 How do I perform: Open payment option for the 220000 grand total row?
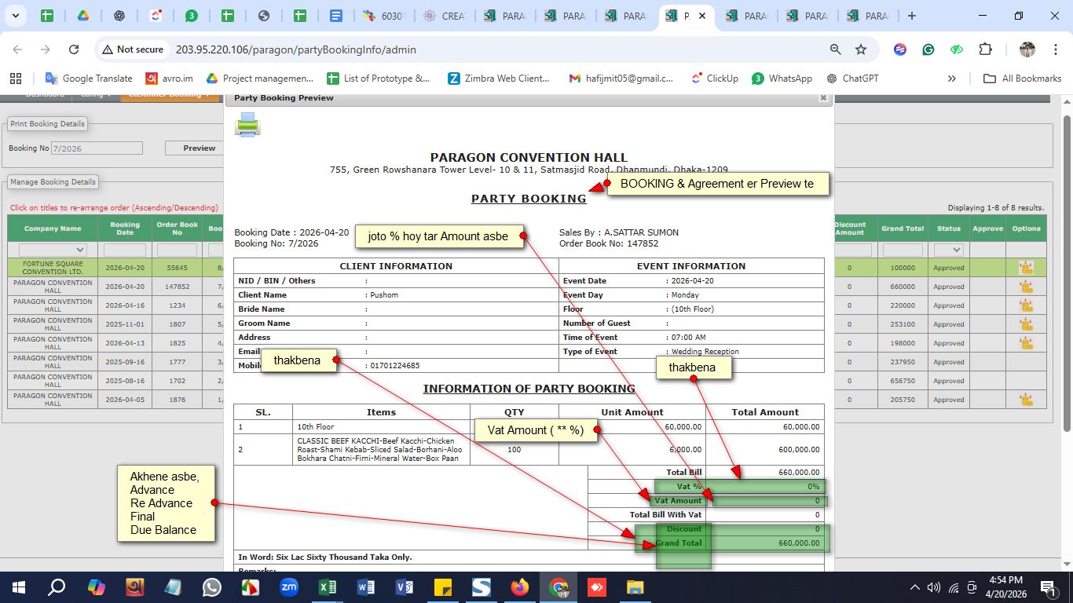tap(1026, 305)
